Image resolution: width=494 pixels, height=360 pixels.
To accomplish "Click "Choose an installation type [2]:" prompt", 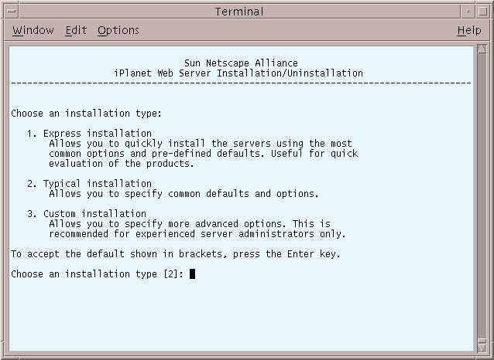I will [x=98, y=273].
